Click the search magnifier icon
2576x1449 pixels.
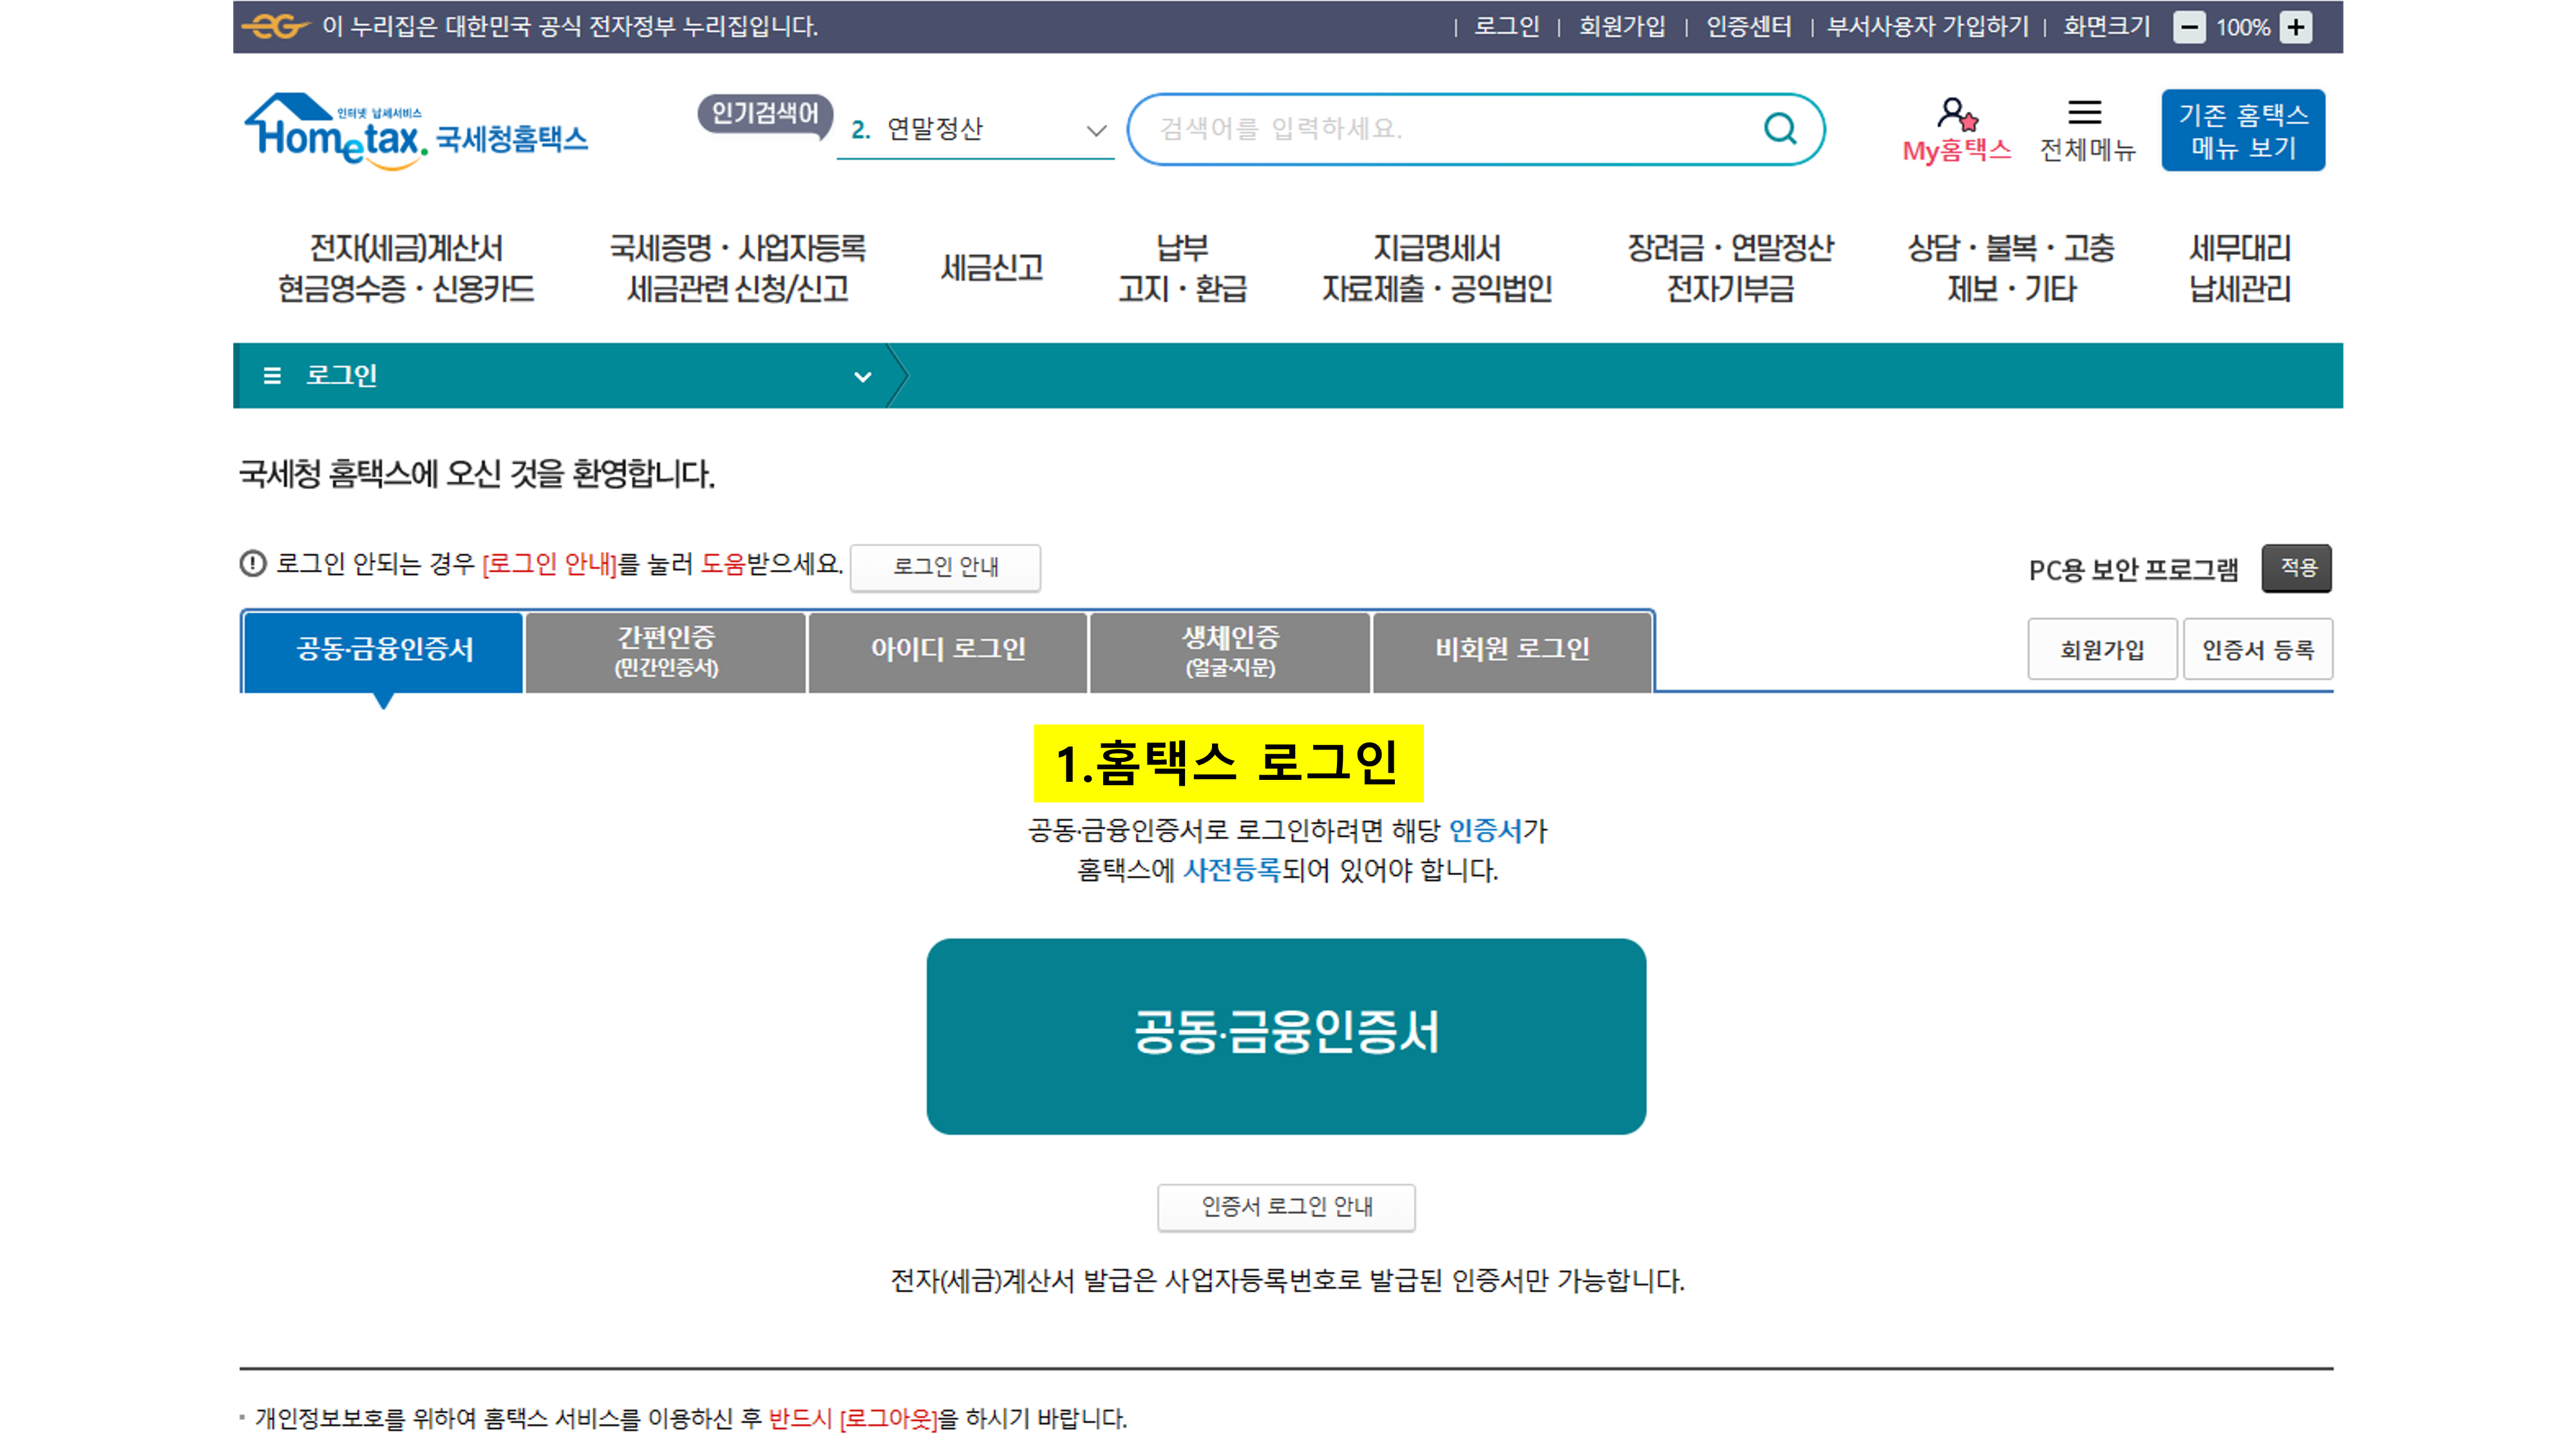(x=1779, y=129)
